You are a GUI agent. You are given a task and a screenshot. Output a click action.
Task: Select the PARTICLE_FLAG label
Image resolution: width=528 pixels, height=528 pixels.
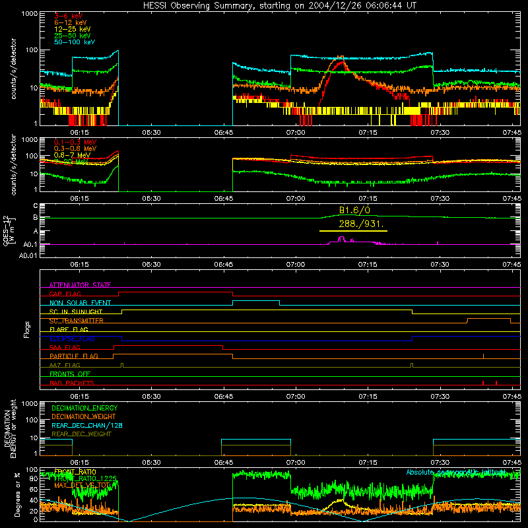pyautogui.click(x=74, y=356)
